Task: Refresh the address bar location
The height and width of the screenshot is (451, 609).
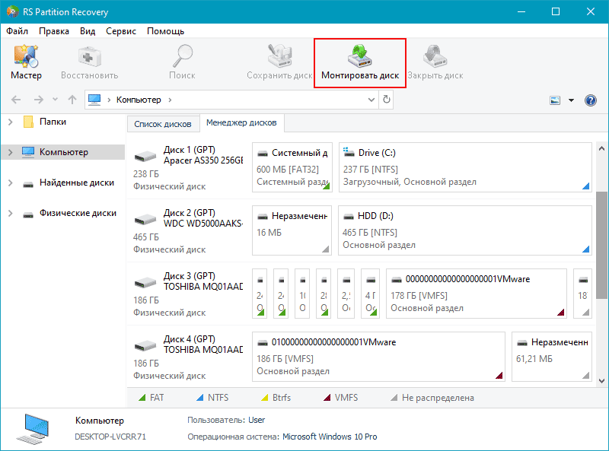Action: pos(387,100)
